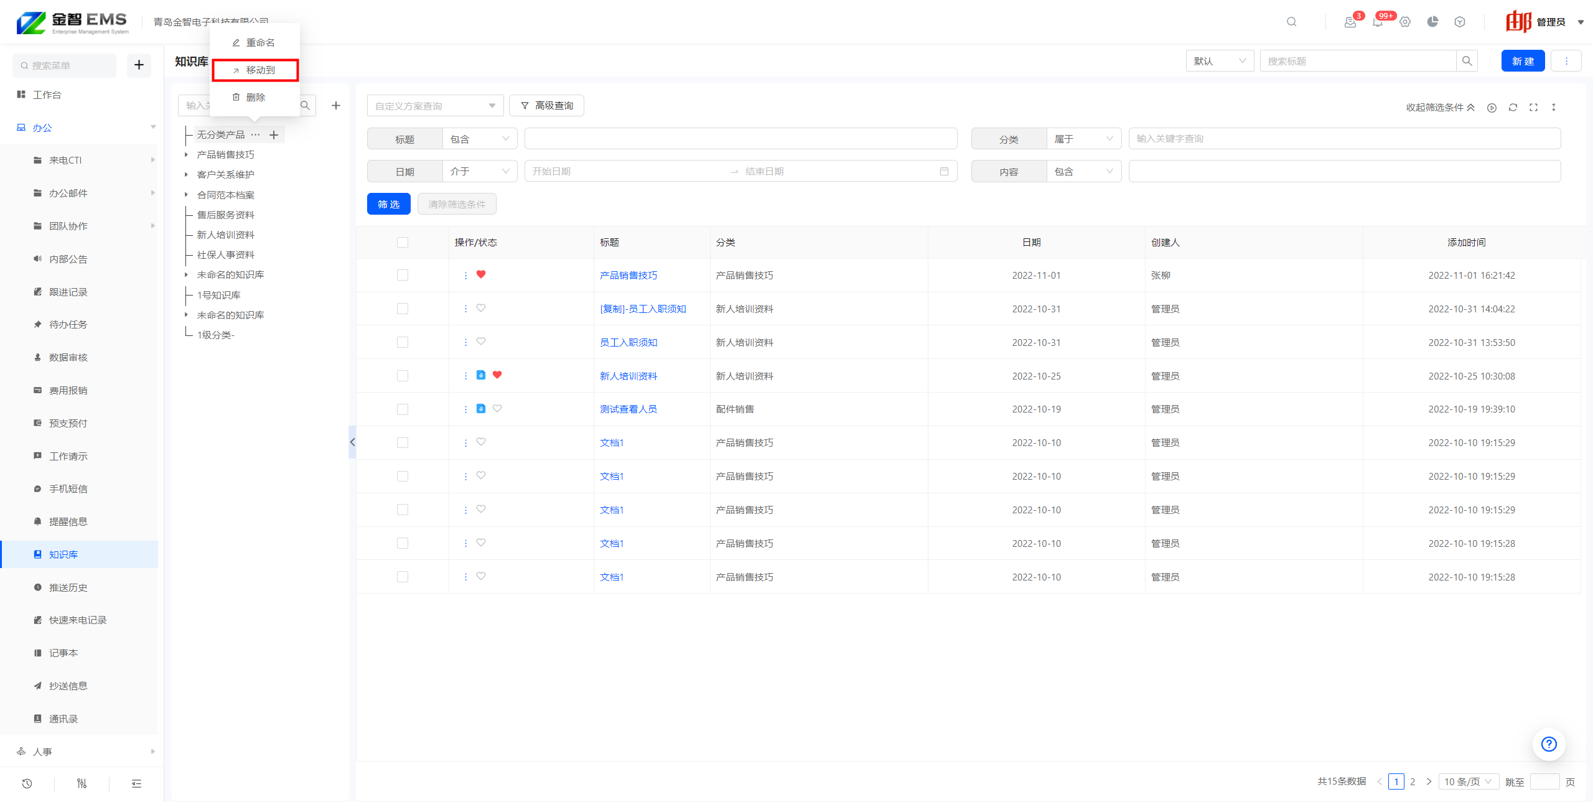Click the plus icon on 无分类产品 node

point(274,135)
